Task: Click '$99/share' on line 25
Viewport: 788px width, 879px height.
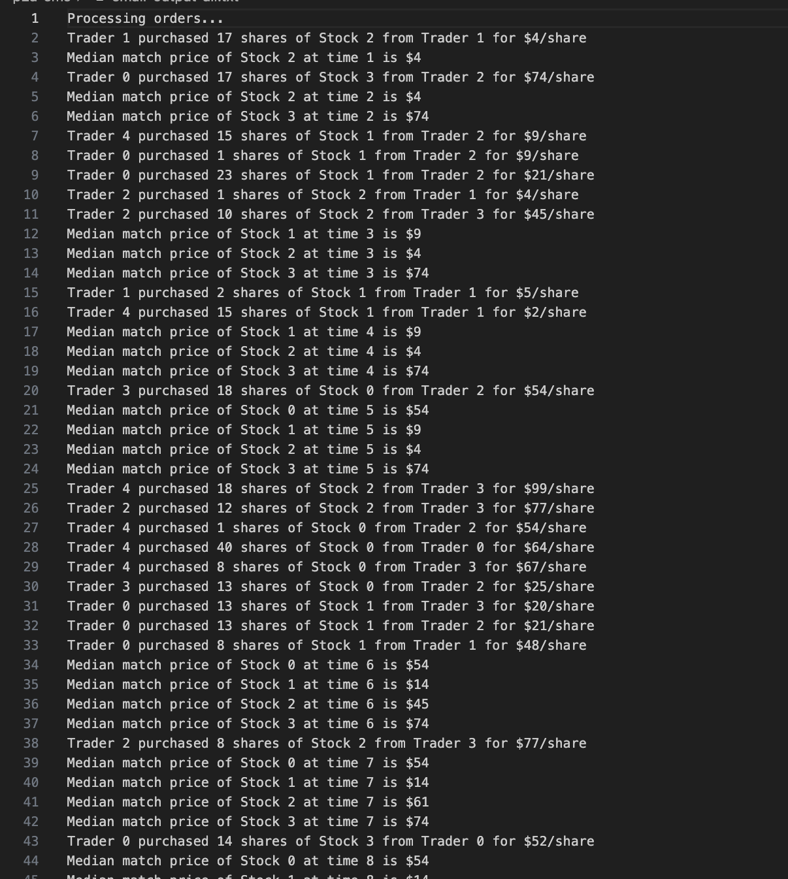Action: 559,488
